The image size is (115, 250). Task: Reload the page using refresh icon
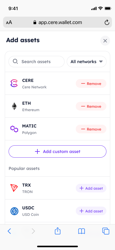point(107,22)
